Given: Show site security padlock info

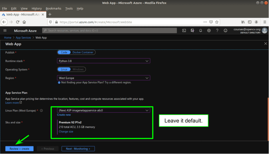Looking at the screenshot, I should tap(57, 22).
